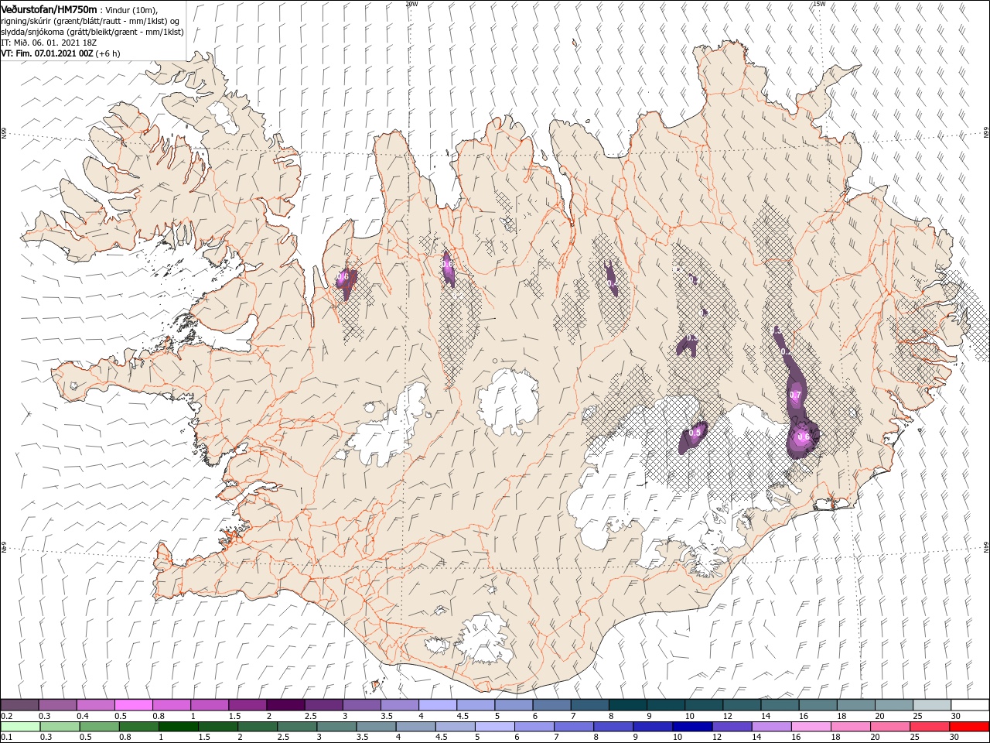This screenshot has height=743, width=990.
Task: Click upper legend swatch between 0.3 and 0.4
Action: pos(58,705)
